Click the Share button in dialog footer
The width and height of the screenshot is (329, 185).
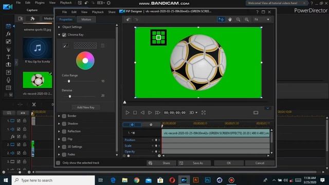[x=161, y=163]
